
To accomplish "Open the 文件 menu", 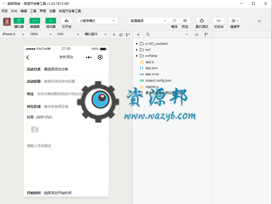I will (14, 11).
